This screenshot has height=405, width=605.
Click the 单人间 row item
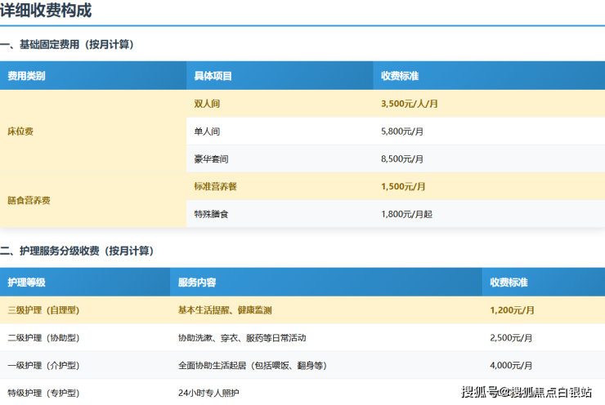(x=207, y=131)
